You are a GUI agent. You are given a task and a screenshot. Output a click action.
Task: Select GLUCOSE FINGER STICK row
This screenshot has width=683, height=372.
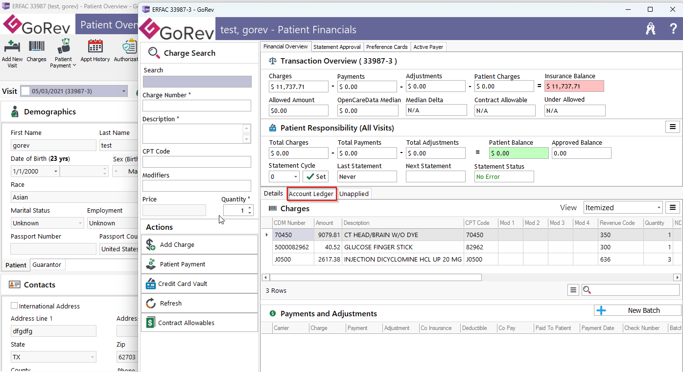click(x=471, y=247)
